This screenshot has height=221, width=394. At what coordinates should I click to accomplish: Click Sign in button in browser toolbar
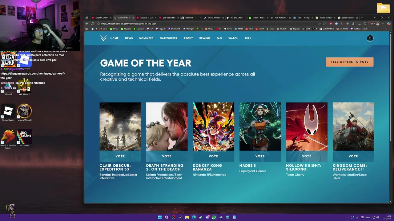(374, 24)
